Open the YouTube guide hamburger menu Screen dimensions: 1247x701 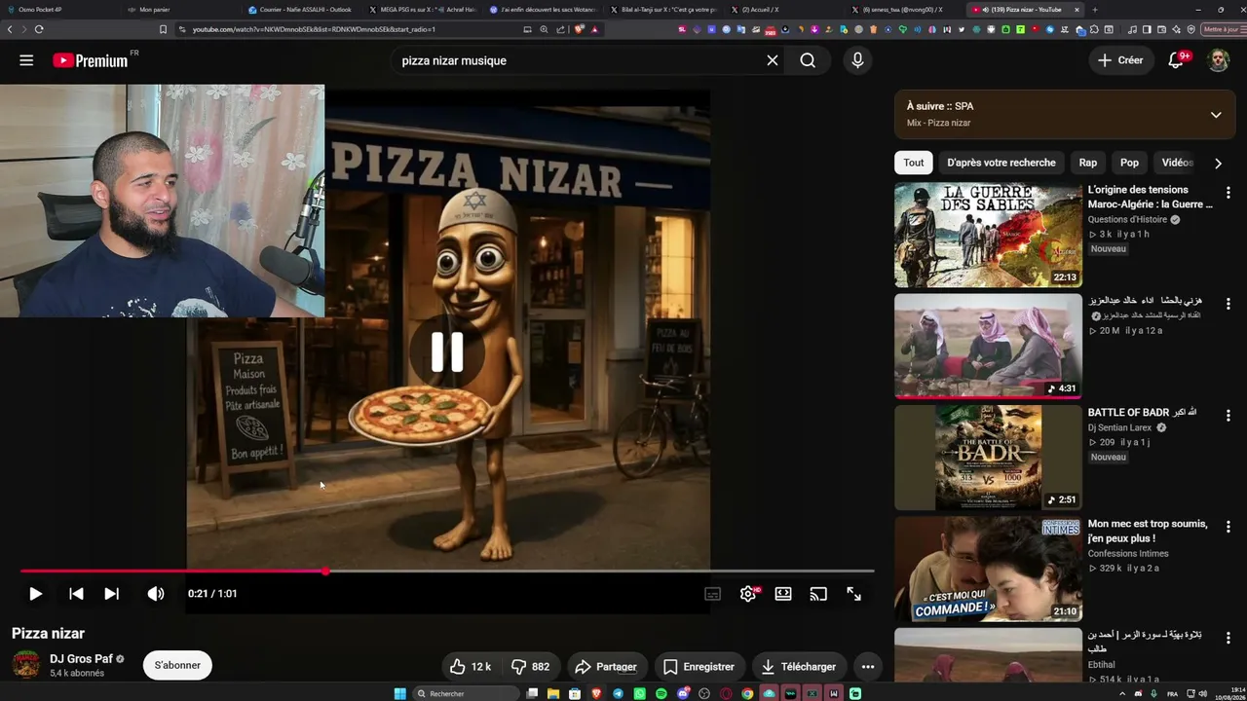(x=26, y=60)
